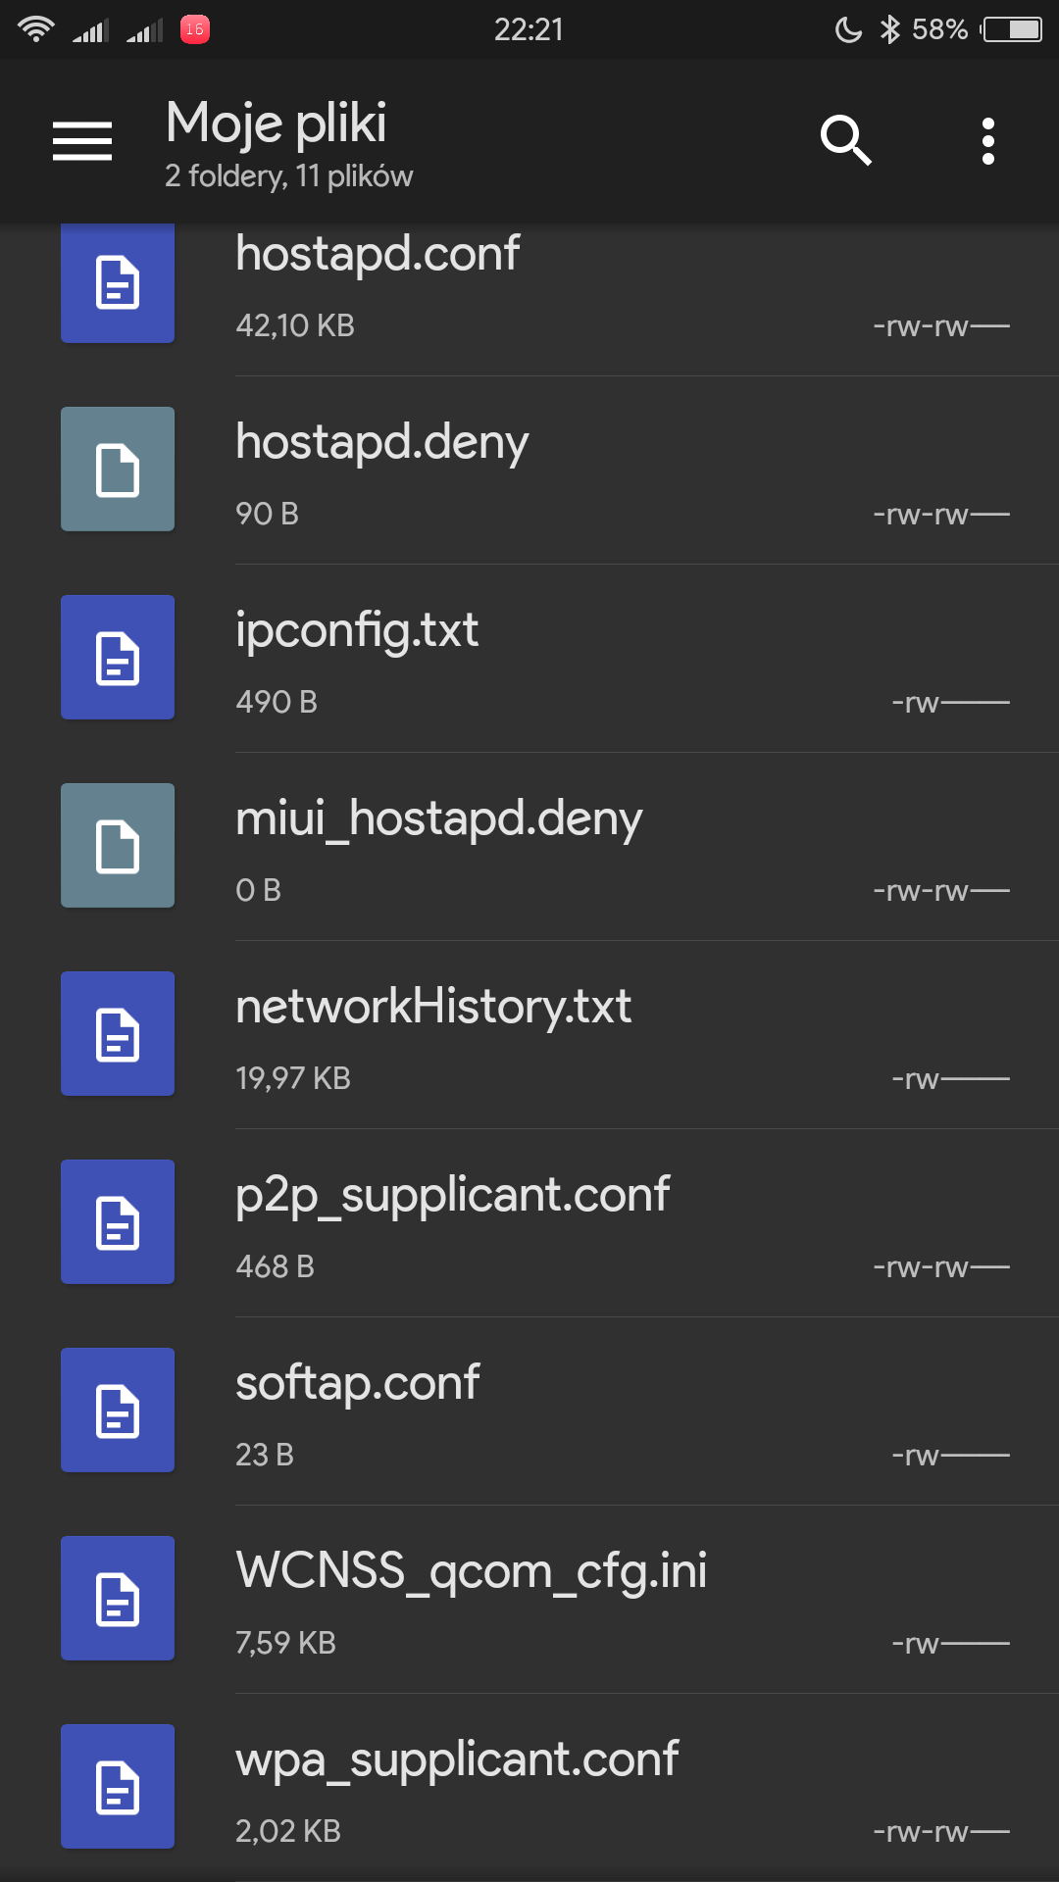Viewport: 1059px width, 1882px height.
Task: Click the Moje pliki title
Action: (x=277, y=124)
